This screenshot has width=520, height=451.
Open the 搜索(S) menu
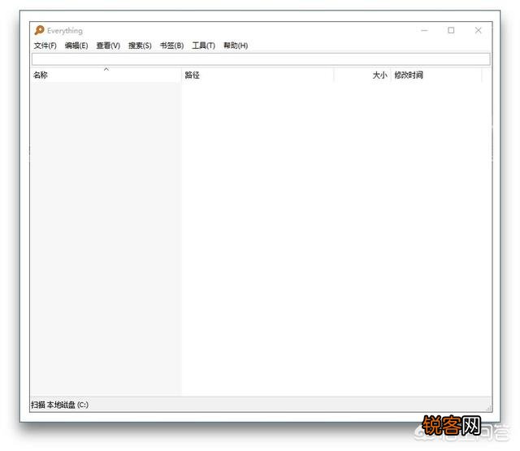(x=140, y=46)
